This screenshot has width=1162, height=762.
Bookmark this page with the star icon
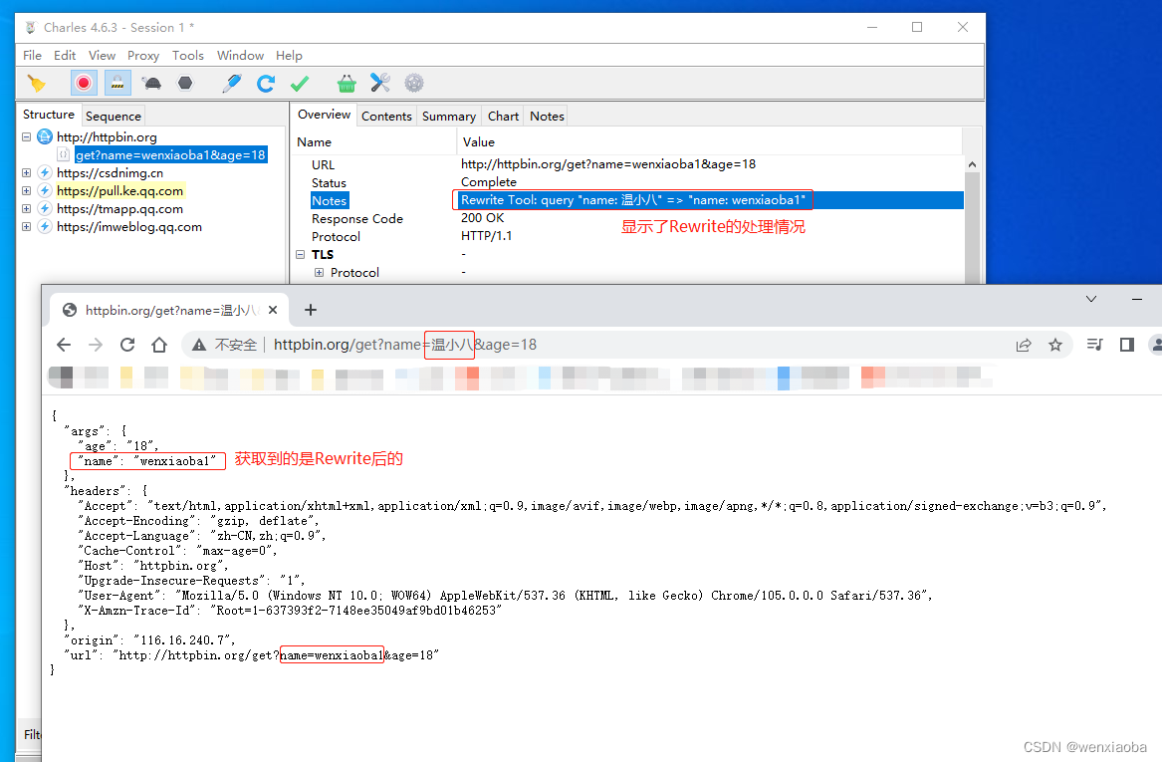click(x=1055, y=345)
